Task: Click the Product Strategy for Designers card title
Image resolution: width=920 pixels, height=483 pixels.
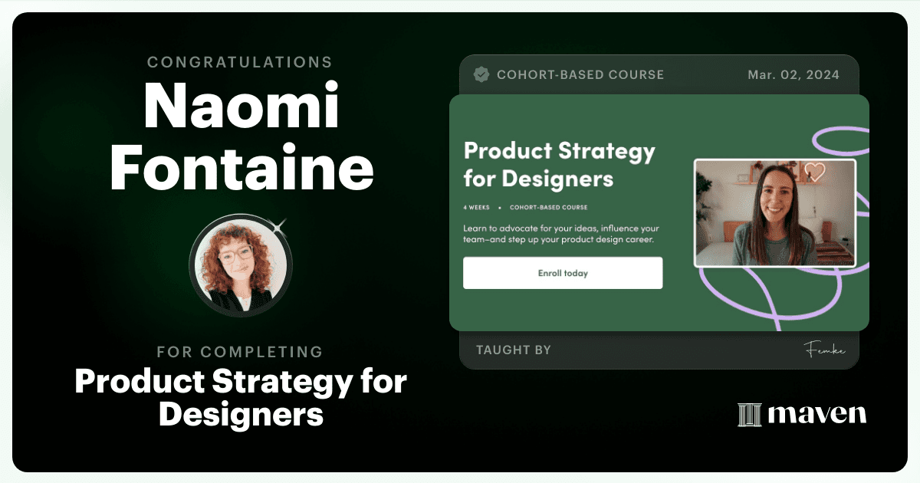Action: point(560,164)
